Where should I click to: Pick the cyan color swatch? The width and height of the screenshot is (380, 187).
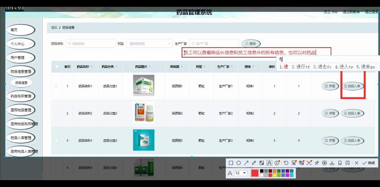[x=292, y=175]
